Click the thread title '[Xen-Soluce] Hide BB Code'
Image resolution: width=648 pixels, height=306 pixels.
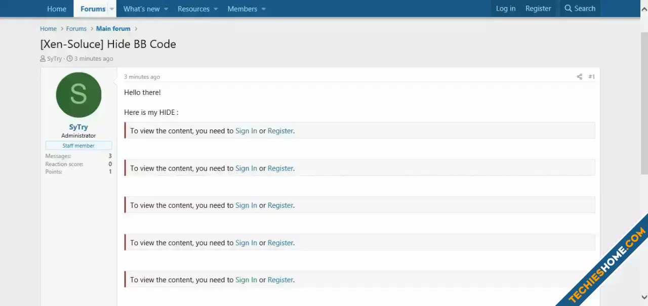[x=108, y=44]
